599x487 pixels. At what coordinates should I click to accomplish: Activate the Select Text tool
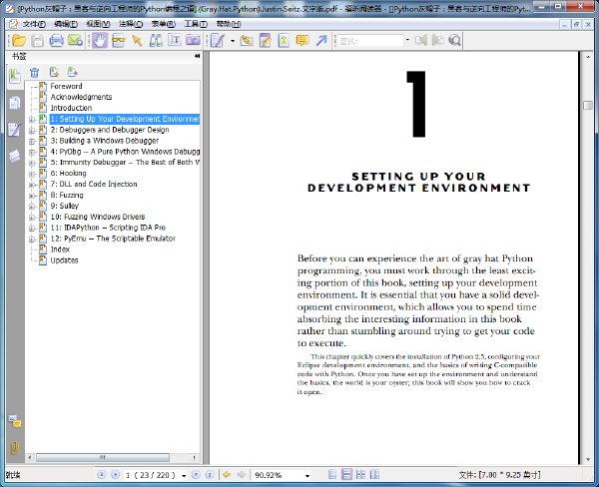click(x=174, y=40)
